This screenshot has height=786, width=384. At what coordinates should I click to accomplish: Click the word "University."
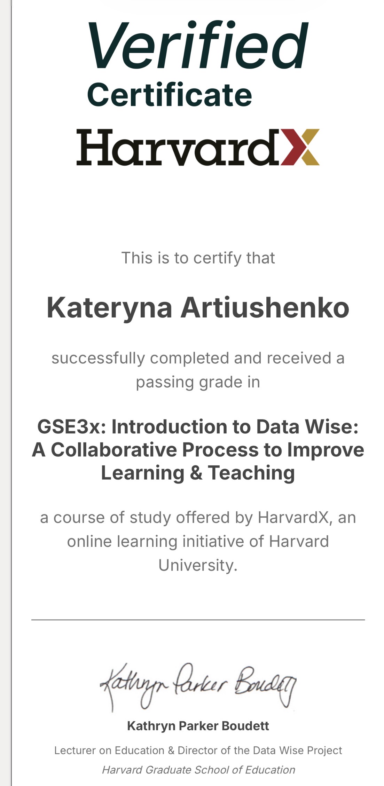(198, 565)
